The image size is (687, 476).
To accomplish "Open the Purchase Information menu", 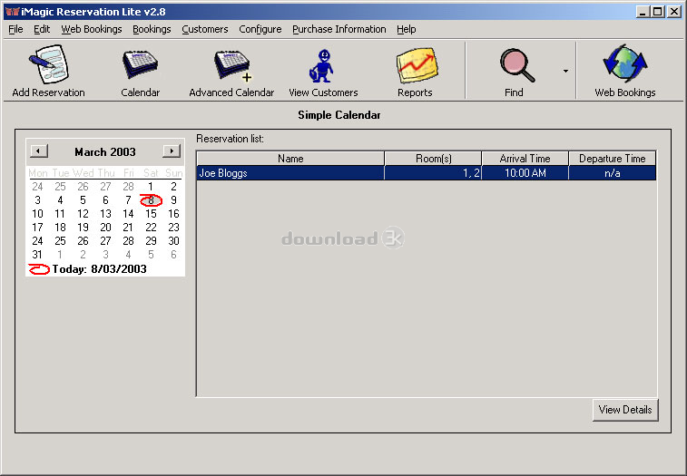I will pyautogui.click(x=339, y=29).
